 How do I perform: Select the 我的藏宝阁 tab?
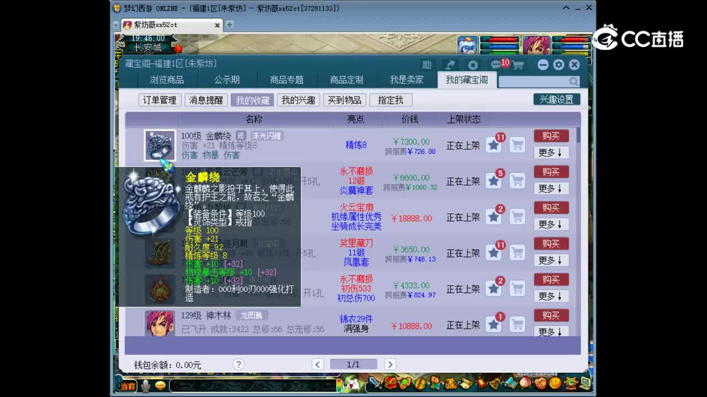click(x=467, y=80)
